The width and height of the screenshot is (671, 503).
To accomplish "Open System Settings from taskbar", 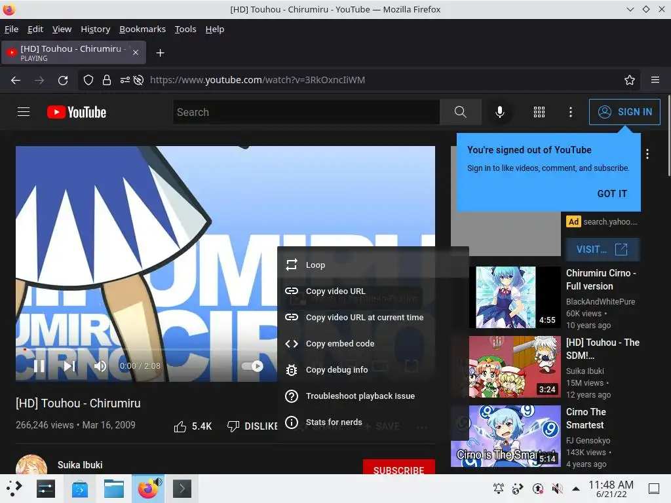I will 46,489.
